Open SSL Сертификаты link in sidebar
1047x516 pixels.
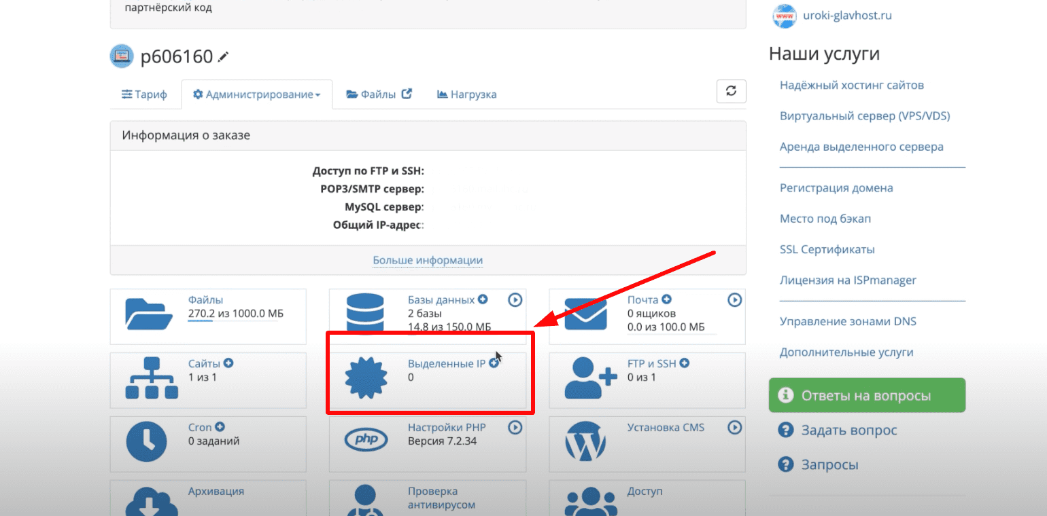[827, 249]
